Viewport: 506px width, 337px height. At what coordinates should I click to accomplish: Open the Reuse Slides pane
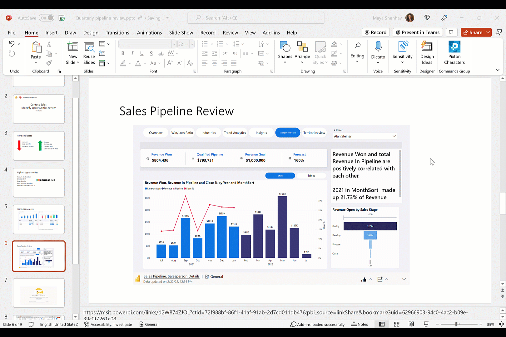pos(89,53)
